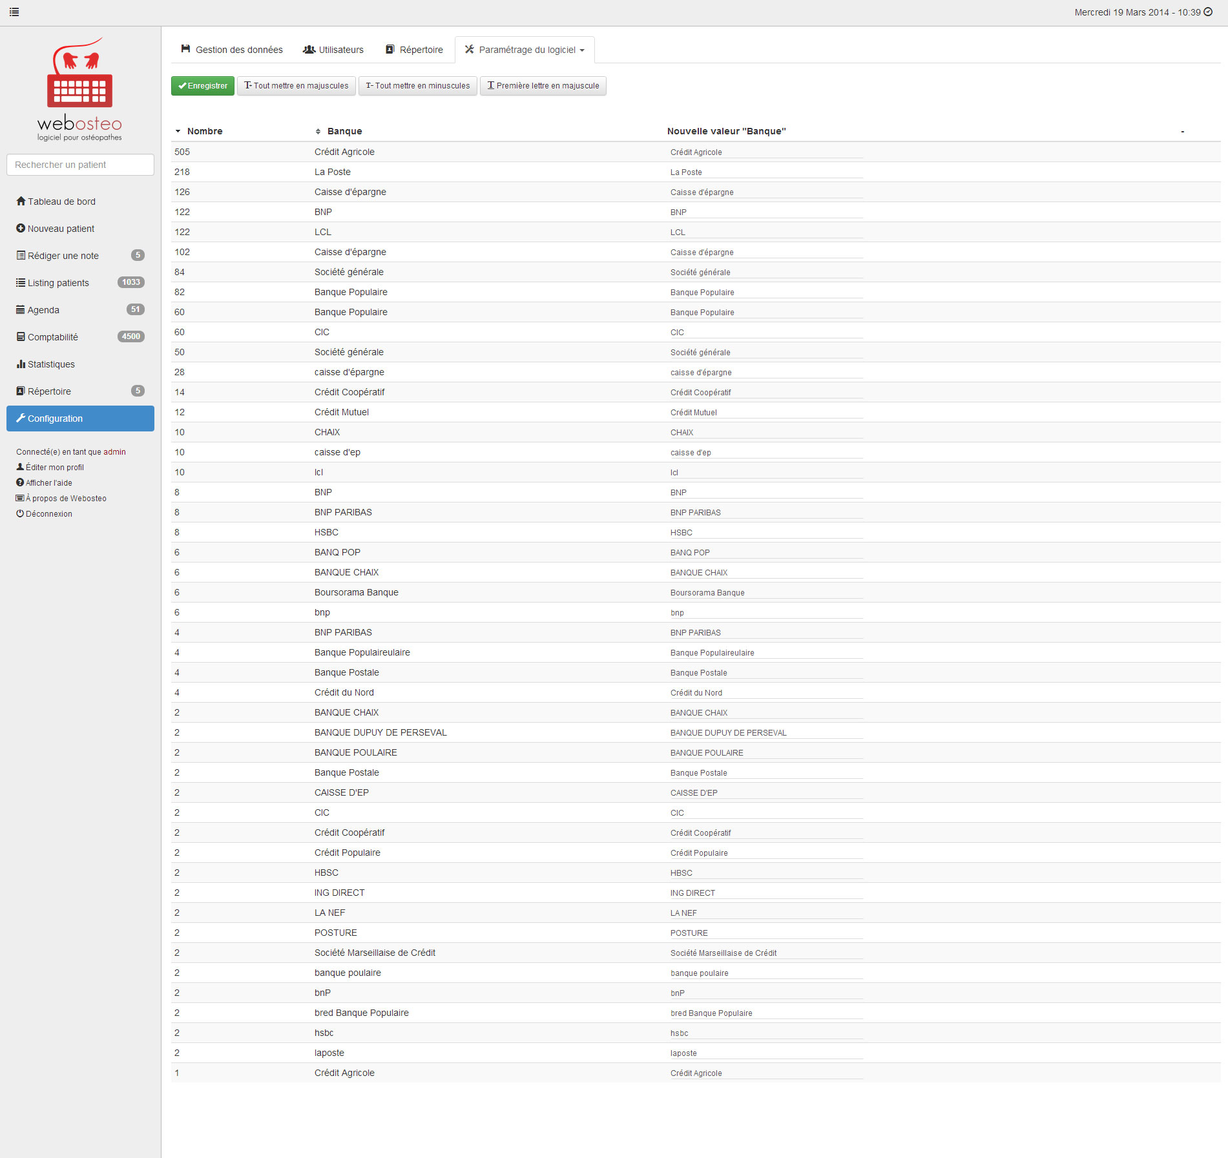Click the 51 badge on Agenda
Image resolution: width=1228 pixels, height=1158 pixels.
[136, 309]
